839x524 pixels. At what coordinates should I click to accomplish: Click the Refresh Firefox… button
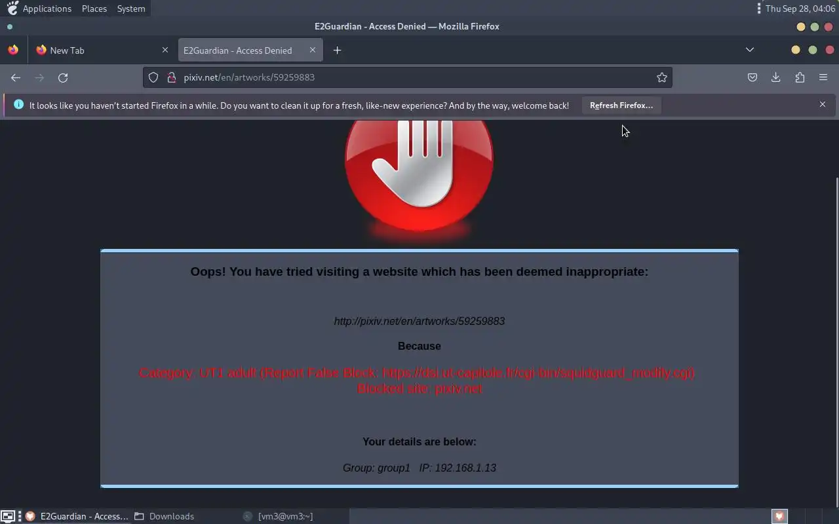tap(621, 105)
